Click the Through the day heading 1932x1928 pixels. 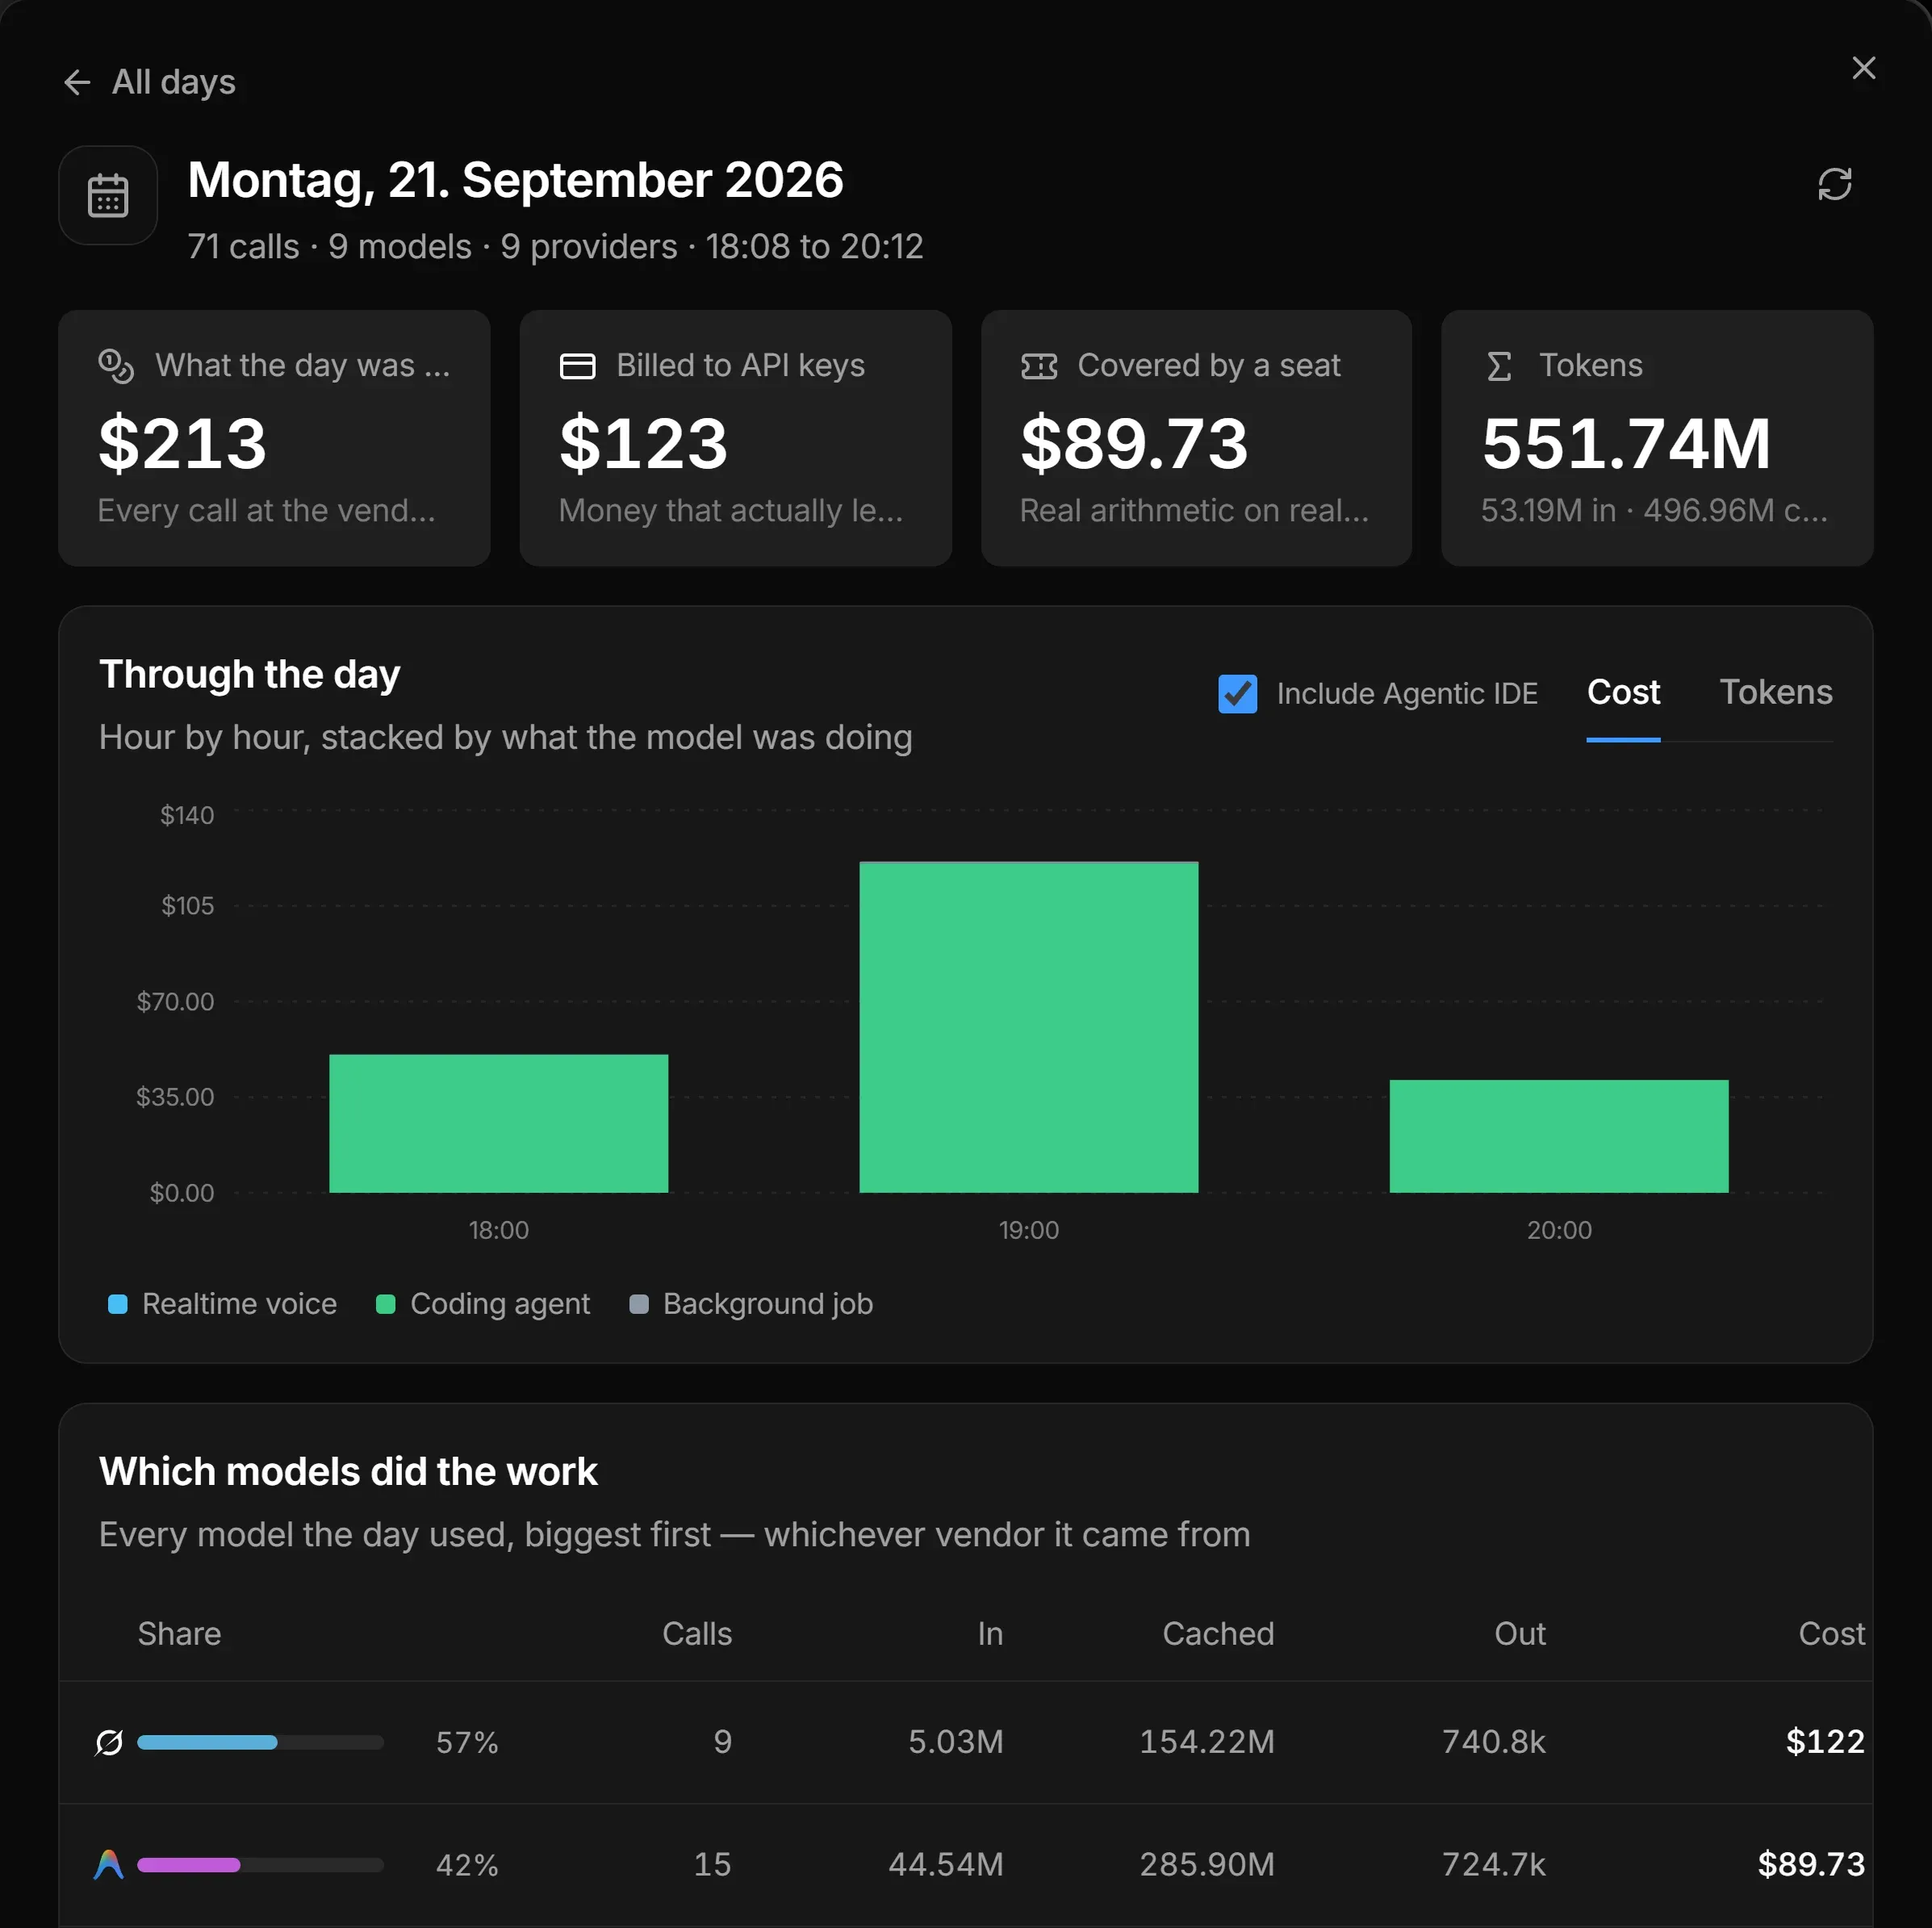coord(249,675)
